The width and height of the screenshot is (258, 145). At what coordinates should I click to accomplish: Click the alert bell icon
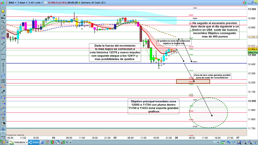click(x=3, y=11)
